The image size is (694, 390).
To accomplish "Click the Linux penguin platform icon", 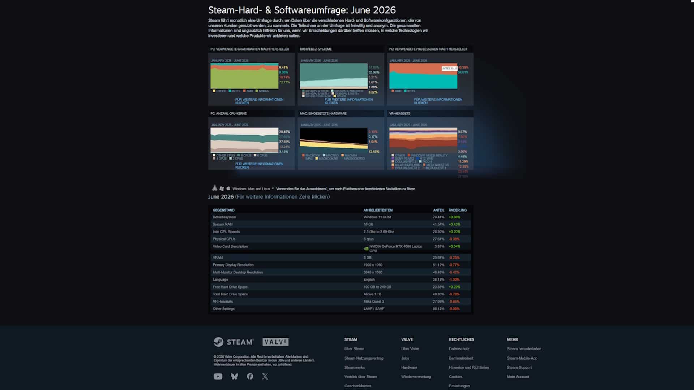I will [214, 188].
